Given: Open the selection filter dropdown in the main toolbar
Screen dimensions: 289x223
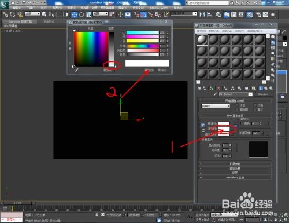Looking at the screenshot, I should (33, 13).
